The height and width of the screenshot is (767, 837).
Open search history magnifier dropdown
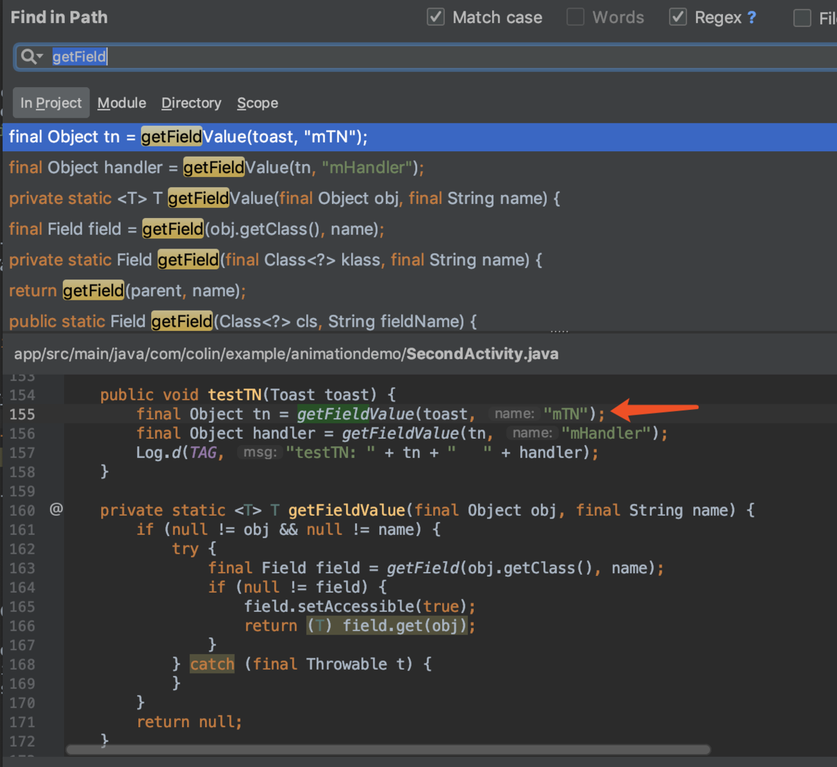31,57
